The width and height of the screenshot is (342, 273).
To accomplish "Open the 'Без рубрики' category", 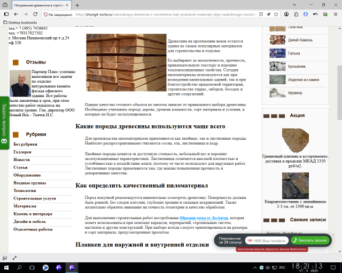I will tap(25, 144).
